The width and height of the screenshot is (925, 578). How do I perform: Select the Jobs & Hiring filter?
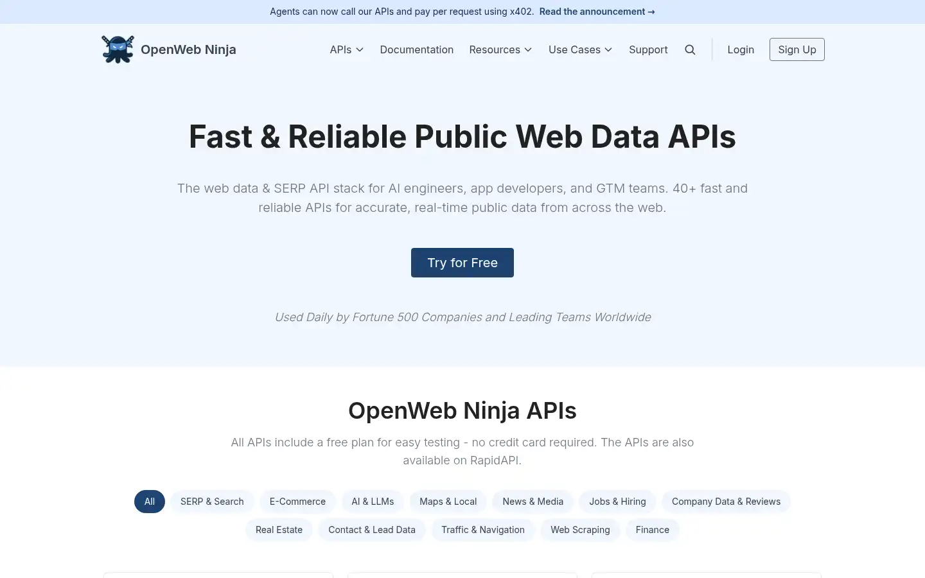pos(617,502)
